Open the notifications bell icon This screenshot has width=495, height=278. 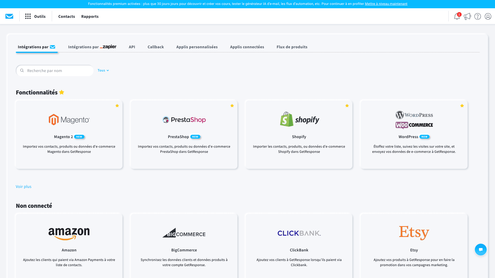tap(457, 16)
